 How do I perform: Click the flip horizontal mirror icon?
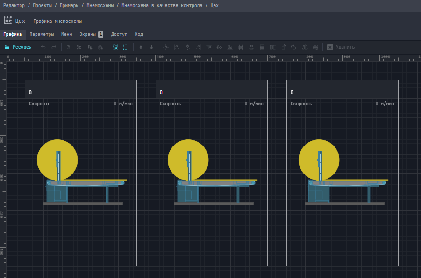pos(305,47)
